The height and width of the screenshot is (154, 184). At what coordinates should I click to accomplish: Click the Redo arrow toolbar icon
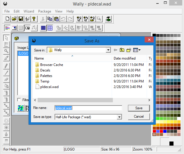(70, 19)
